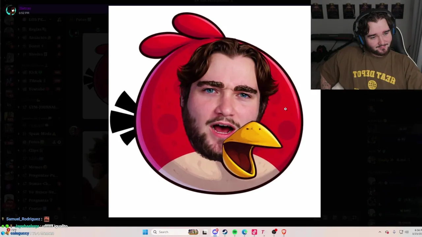Click the 6:52 PM message timestamp
The width and height of the screenshot is (422, 237).
(x=24, y=13)
